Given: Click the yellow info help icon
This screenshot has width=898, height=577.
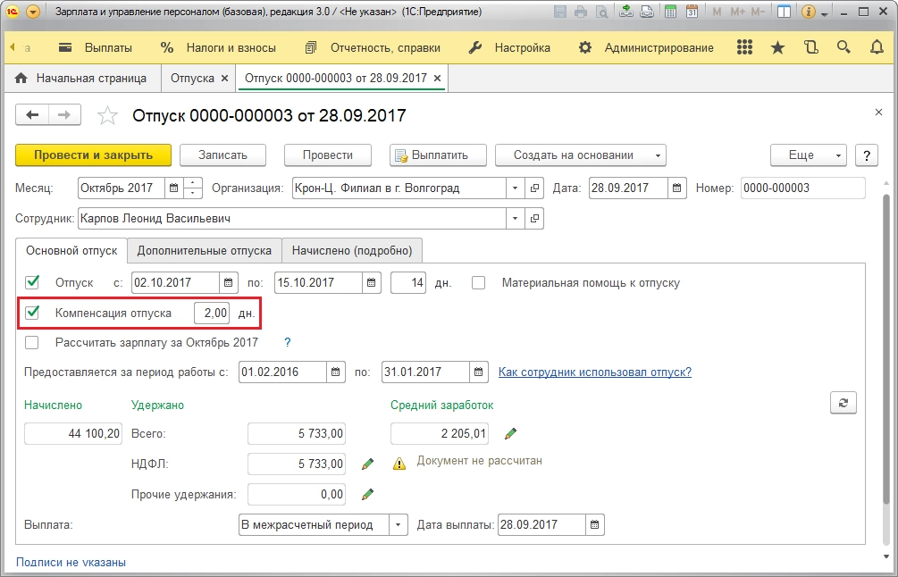Looking at the screenshot, I should click(x=808, y=12).
